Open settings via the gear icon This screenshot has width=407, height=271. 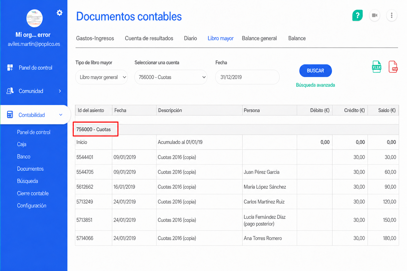point(60,13)
